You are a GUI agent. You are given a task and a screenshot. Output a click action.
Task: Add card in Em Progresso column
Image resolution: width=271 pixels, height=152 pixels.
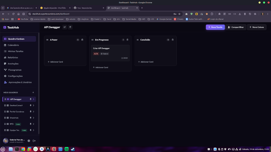tap(101, 67)
